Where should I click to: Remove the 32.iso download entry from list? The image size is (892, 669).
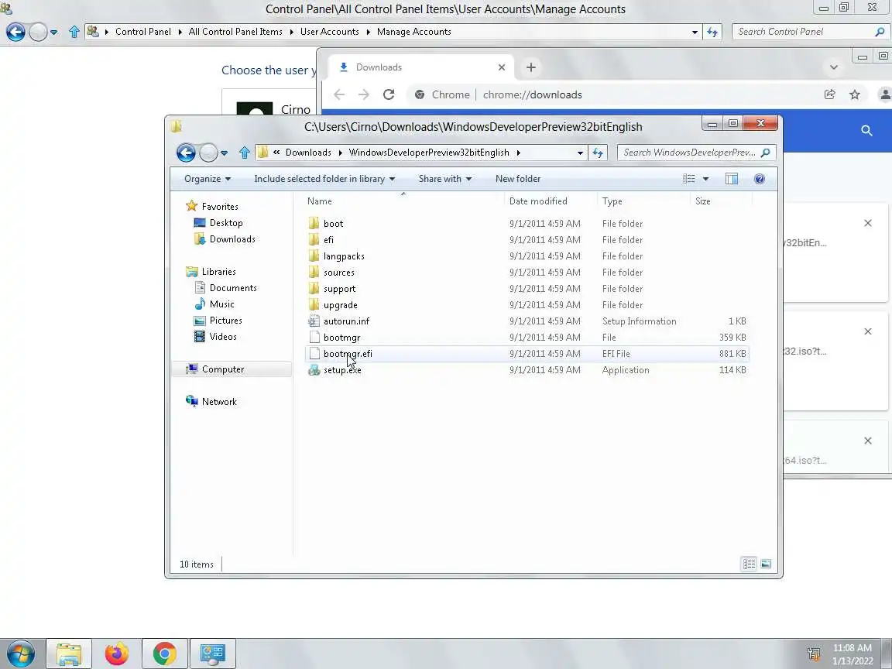[x=867, y=331]
